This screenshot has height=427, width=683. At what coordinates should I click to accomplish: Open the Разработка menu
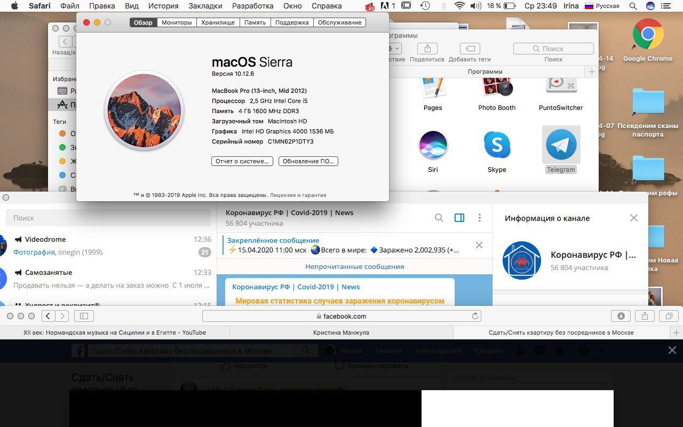pos(253,6)
